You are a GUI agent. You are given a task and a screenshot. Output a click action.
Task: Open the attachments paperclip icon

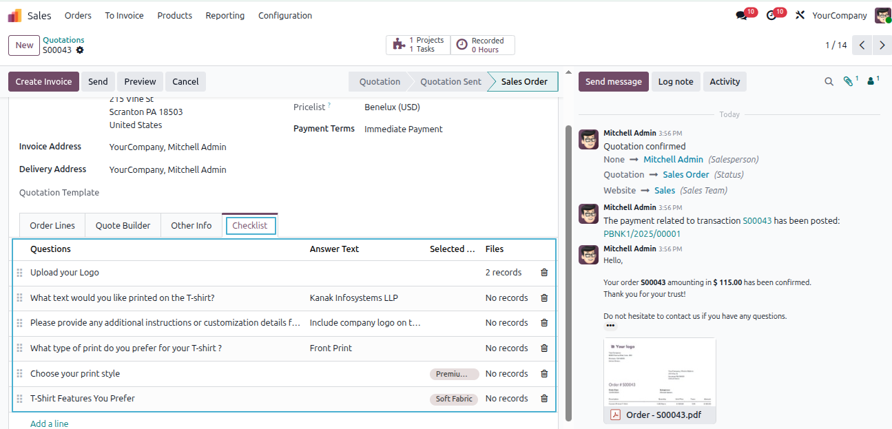tap(848, 81)
